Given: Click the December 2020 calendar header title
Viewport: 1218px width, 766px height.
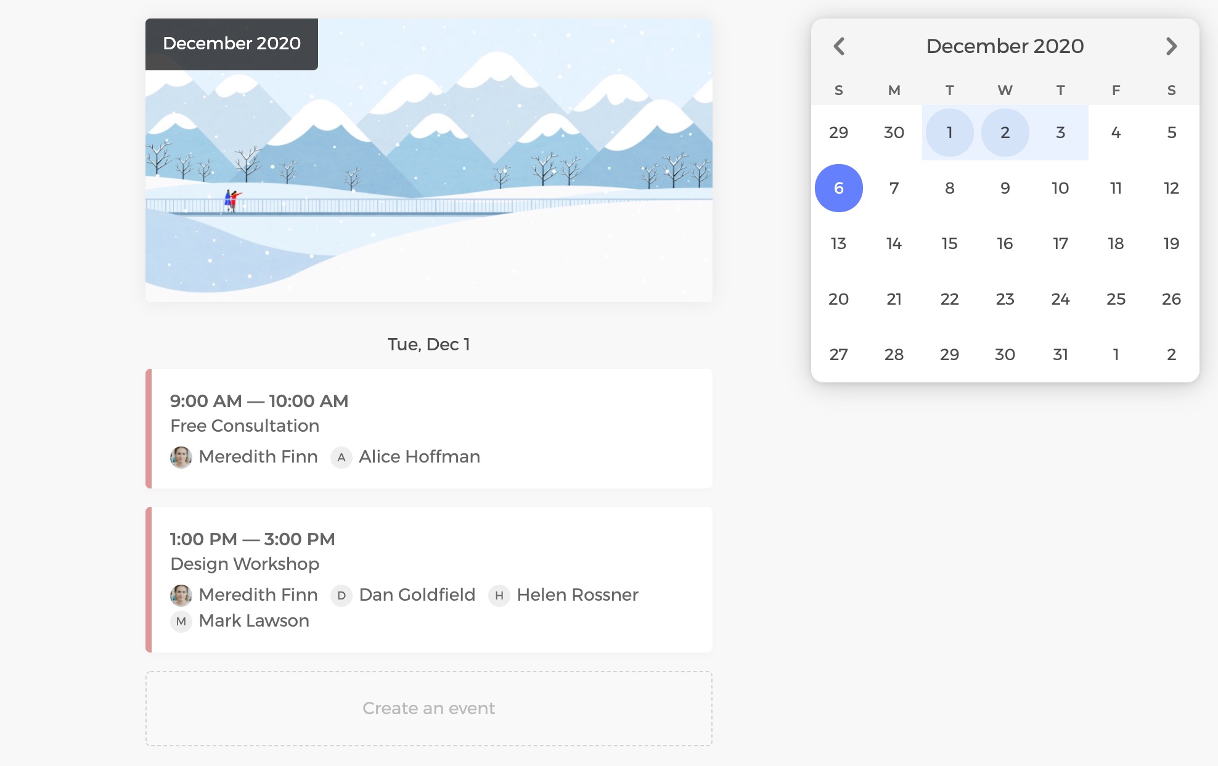Looking at the screenshot, I should point(1005,46).
